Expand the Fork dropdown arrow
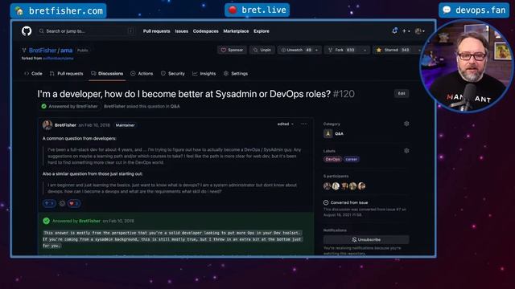Image resolution: width=515 pixels, height=289 pixels. coord(365,50)
